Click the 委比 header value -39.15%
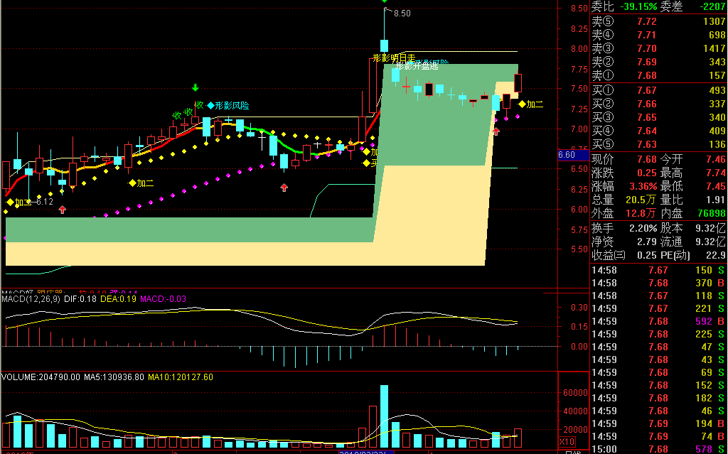Screen dimensions: 728x454 pyautogui.click(x=639, y=7)
